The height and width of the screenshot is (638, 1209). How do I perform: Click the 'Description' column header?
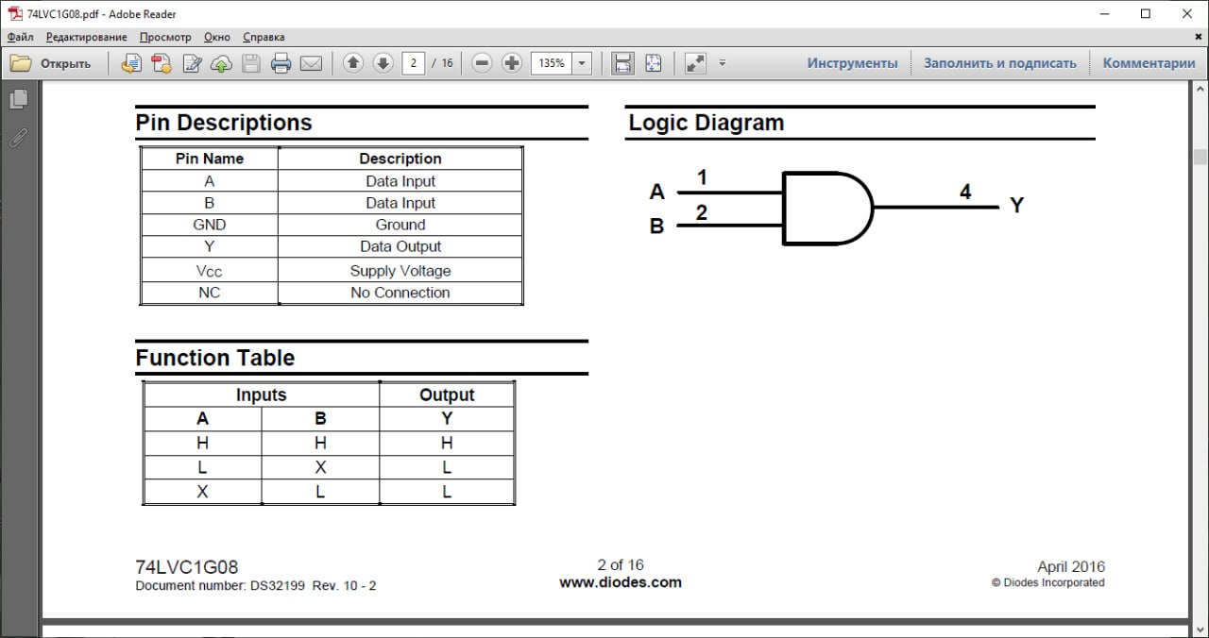click(400, 159)
